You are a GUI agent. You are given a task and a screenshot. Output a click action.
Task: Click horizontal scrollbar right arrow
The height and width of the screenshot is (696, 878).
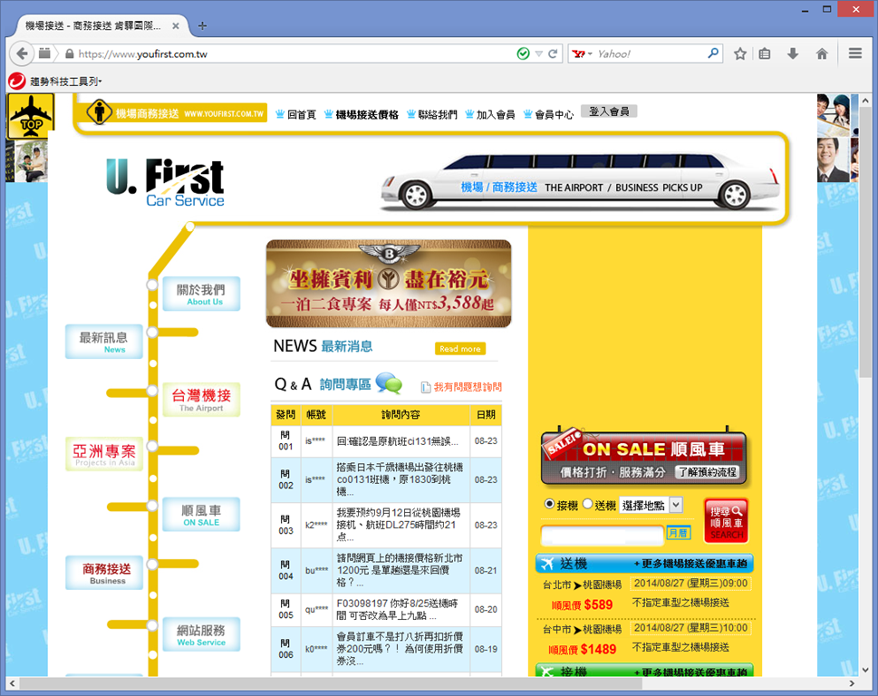pos(852,683)
